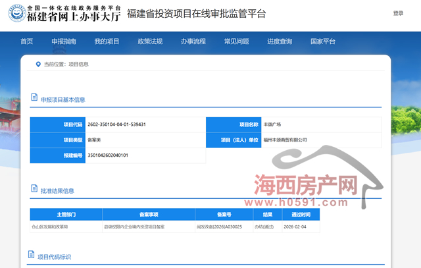Click the location pin icon in breadcrumb
Viewport: 421px width, 268px height.
click(x=38, y=65)
